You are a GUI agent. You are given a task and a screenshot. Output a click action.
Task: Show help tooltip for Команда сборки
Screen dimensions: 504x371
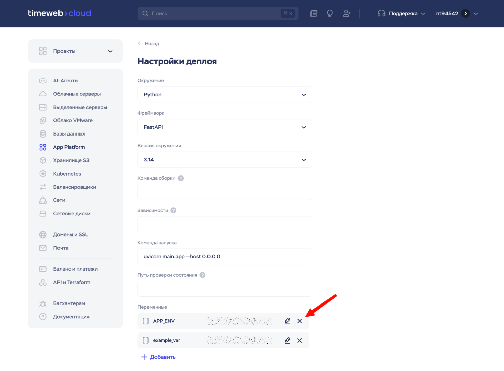tap(181, 178)
